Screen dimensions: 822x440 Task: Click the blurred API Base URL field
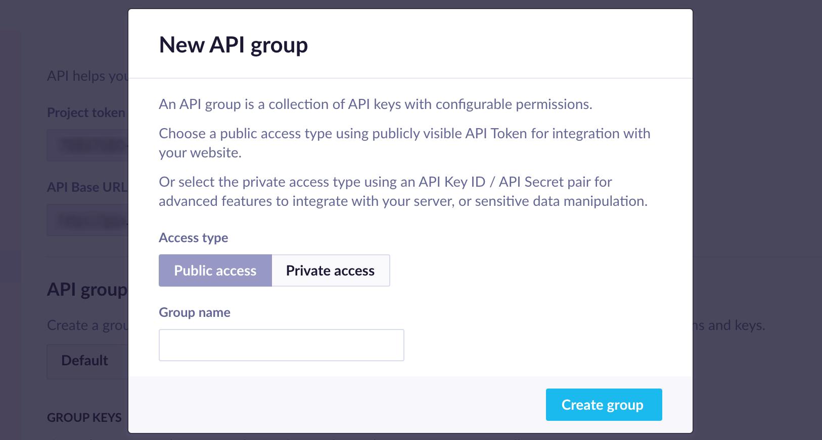pos(87,220)
